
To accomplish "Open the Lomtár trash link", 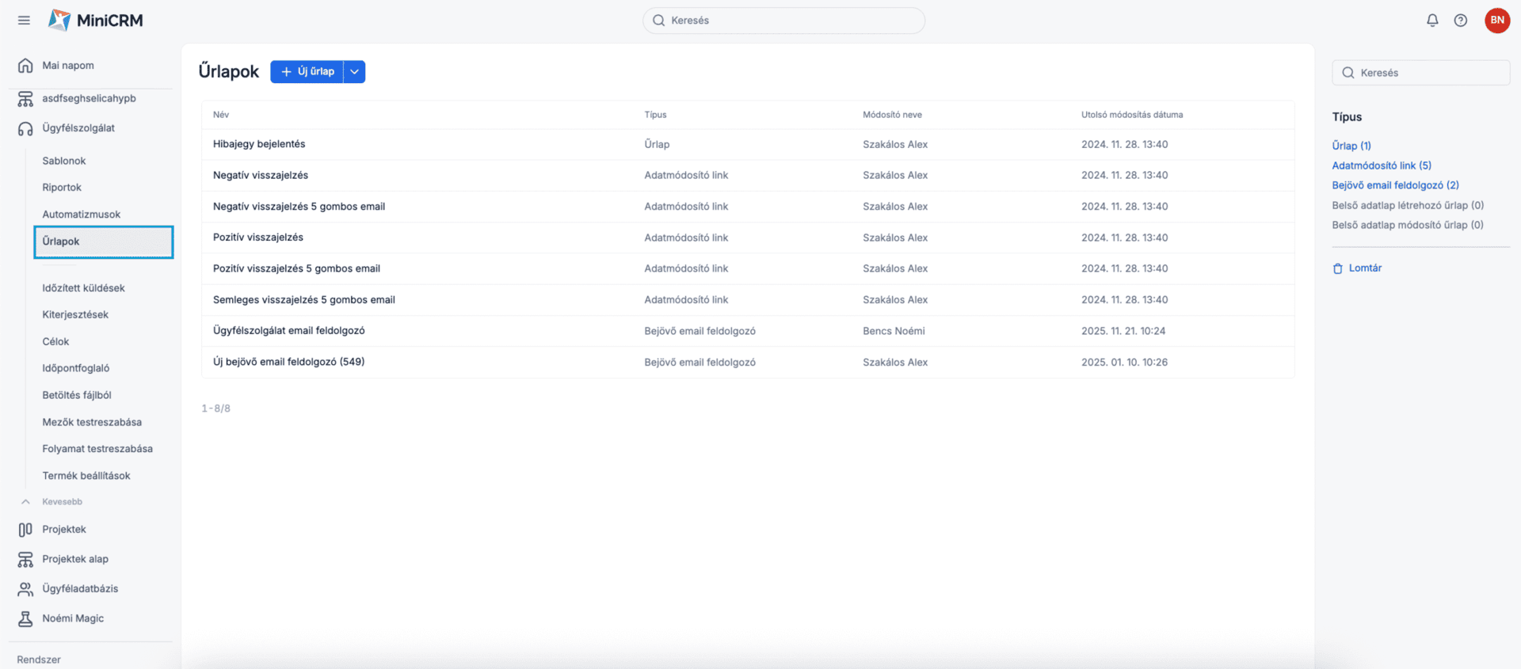I will coord(1364,268).
